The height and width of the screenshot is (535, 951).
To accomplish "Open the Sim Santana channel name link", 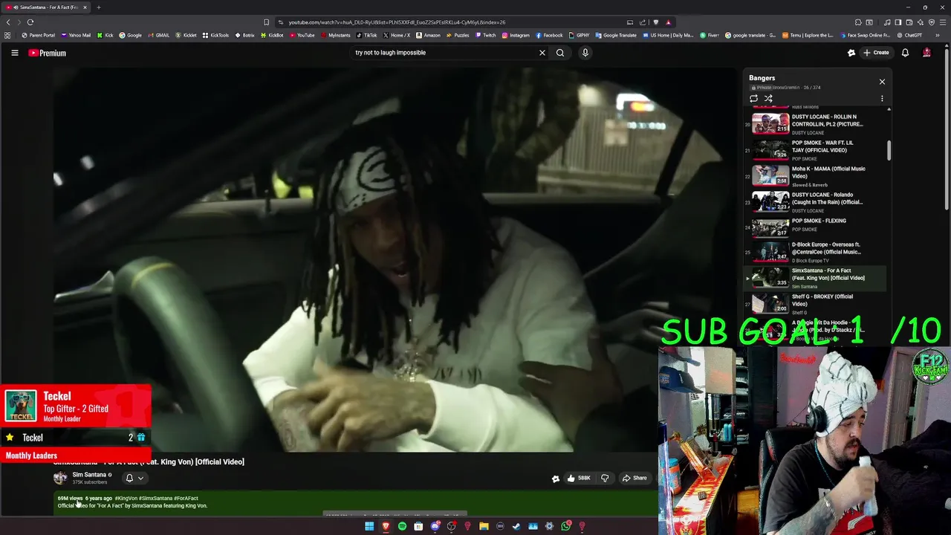I will tap(89, 475).
